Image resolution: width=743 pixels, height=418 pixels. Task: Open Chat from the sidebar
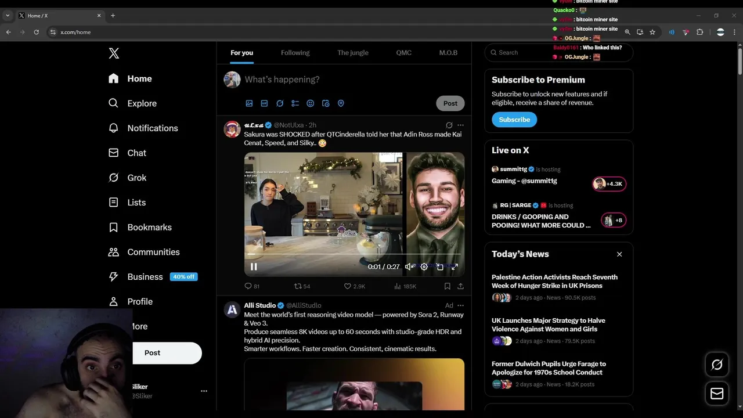(x=127, y=153)
